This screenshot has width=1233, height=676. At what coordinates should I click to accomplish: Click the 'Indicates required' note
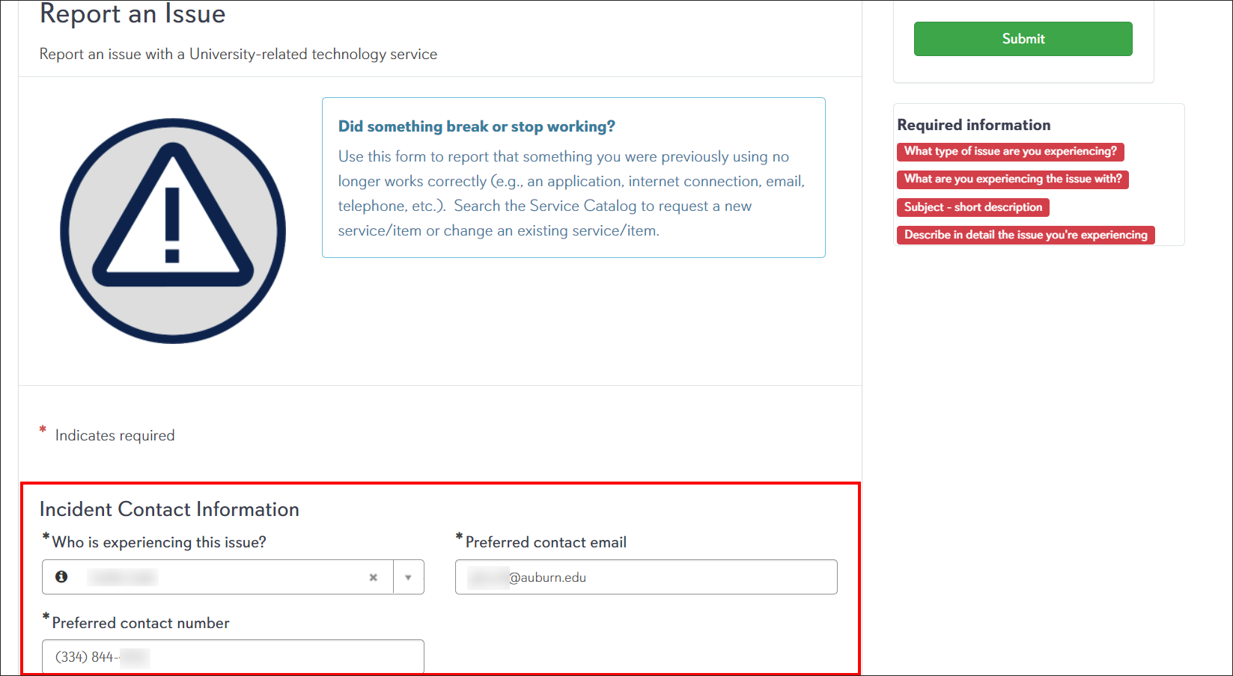[x=115, y=435]
